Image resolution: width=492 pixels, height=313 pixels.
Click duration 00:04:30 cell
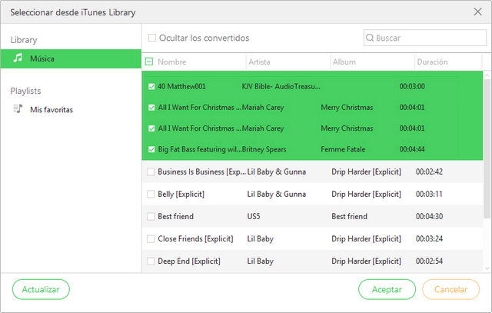coord(429,216)
